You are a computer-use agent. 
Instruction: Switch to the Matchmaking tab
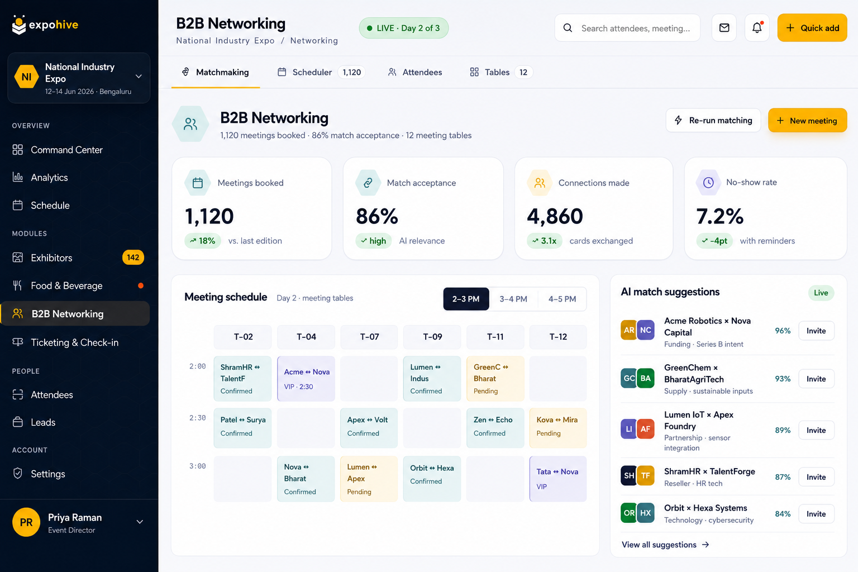point(216,72)
